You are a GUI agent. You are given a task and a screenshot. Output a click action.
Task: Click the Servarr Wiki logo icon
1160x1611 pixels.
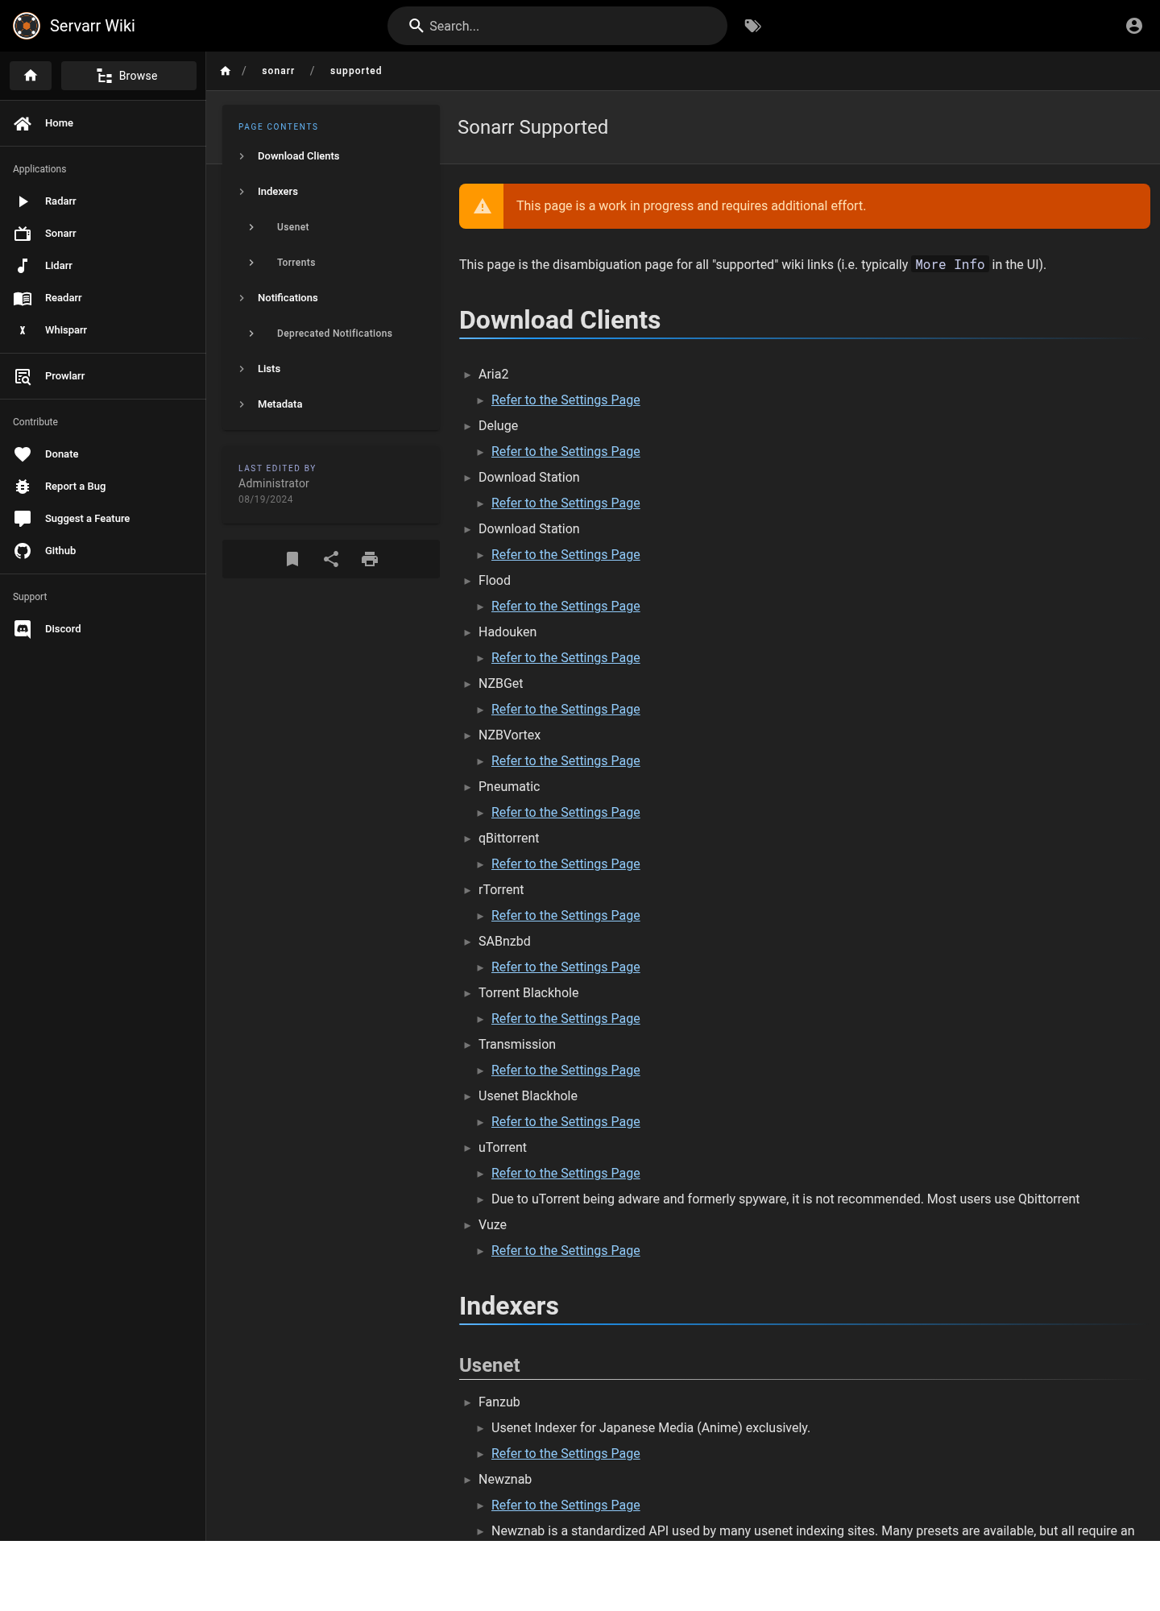pyautogui.click(x=27, y=26)
